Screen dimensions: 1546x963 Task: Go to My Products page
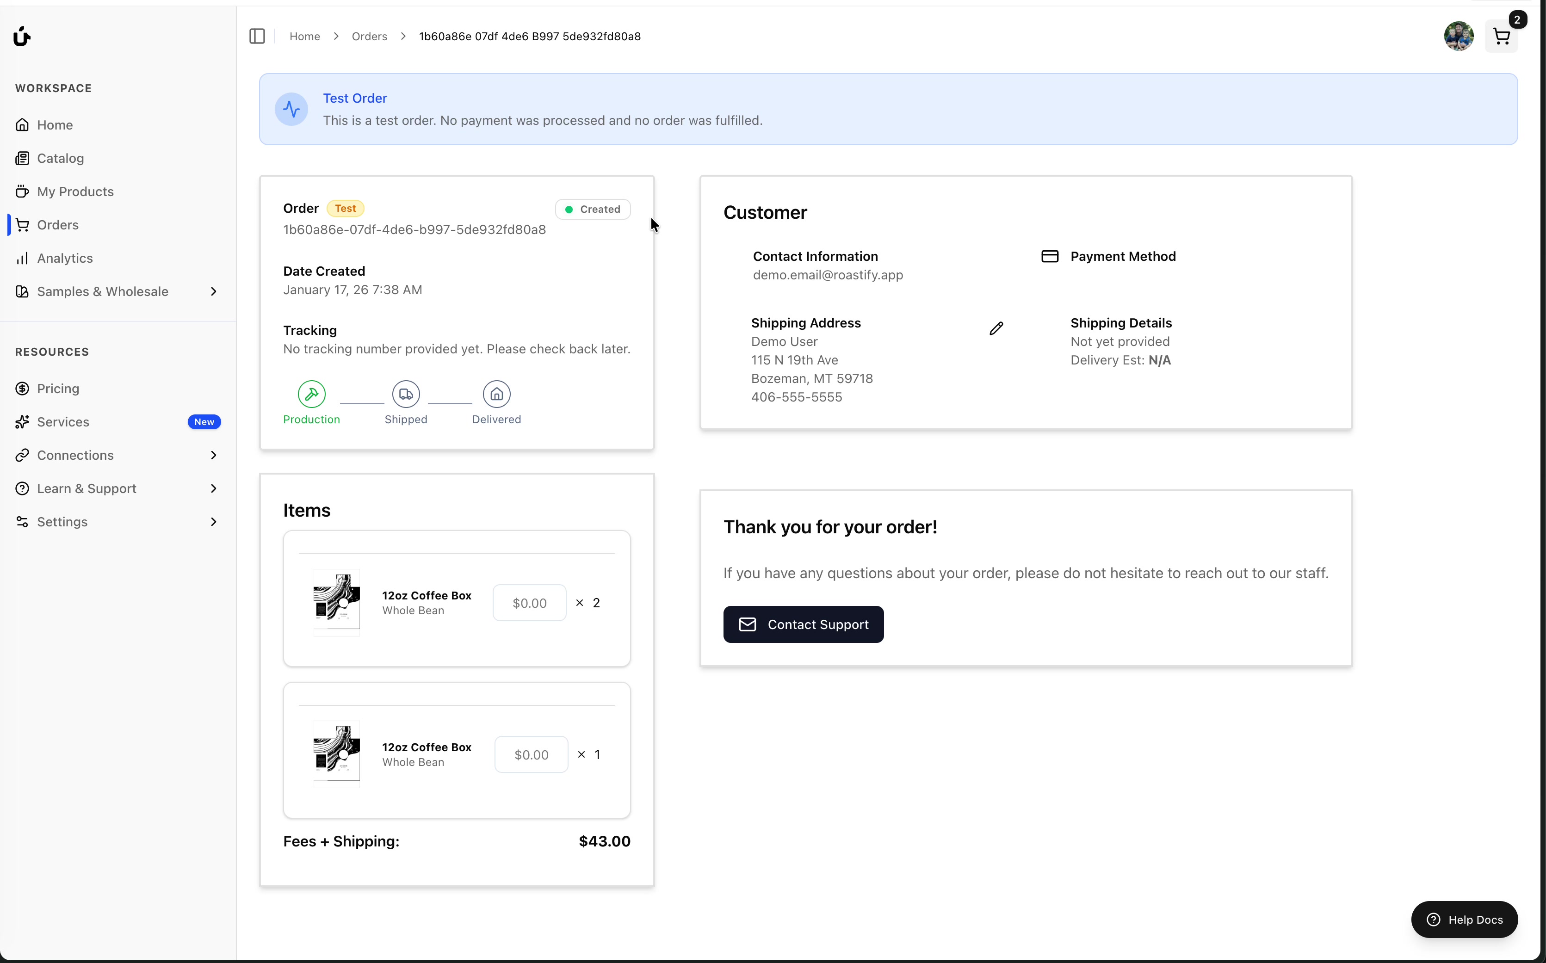[x=75, y=191]
